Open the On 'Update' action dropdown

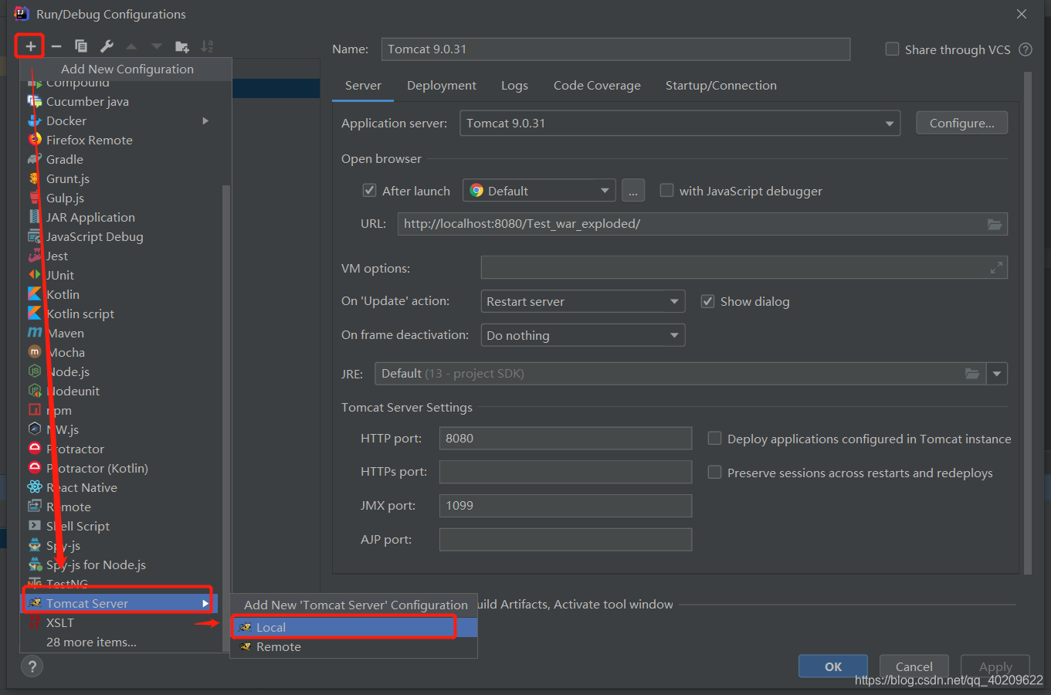[582, 301]
